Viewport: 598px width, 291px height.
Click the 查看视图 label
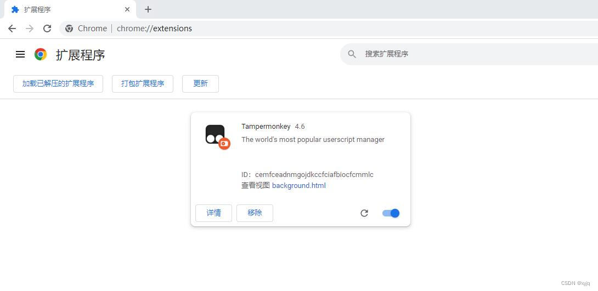256,185
